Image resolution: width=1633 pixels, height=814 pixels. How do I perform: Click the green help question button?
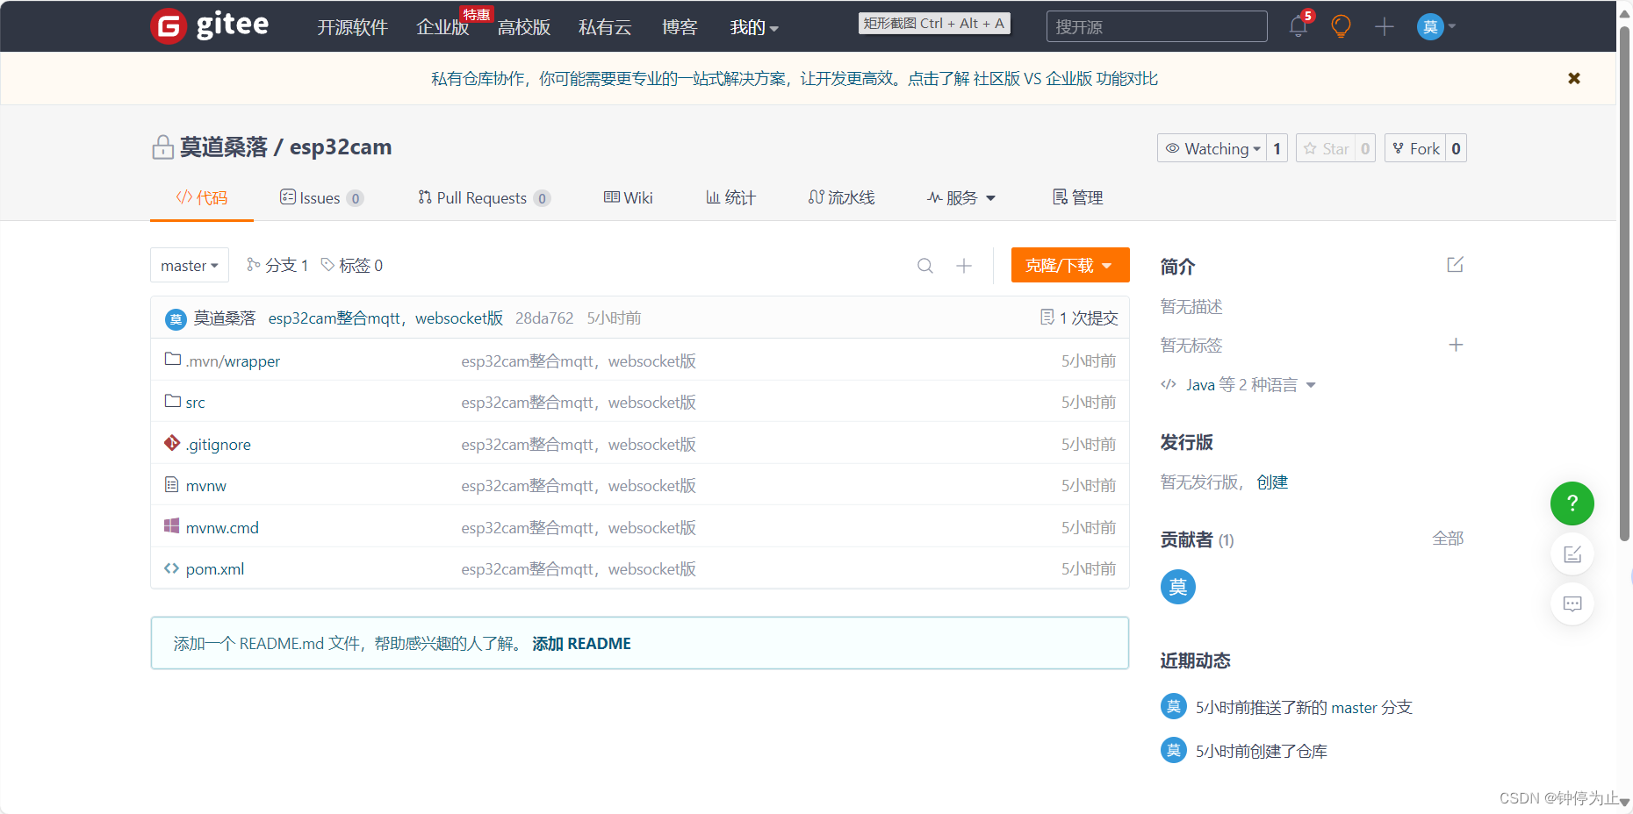tap(1572, 503)
